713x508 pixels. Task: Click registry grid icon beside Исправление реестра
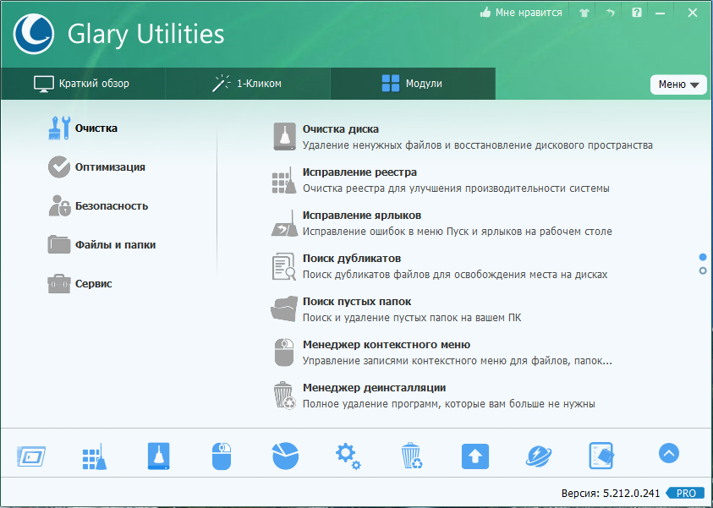coord(284,180)
